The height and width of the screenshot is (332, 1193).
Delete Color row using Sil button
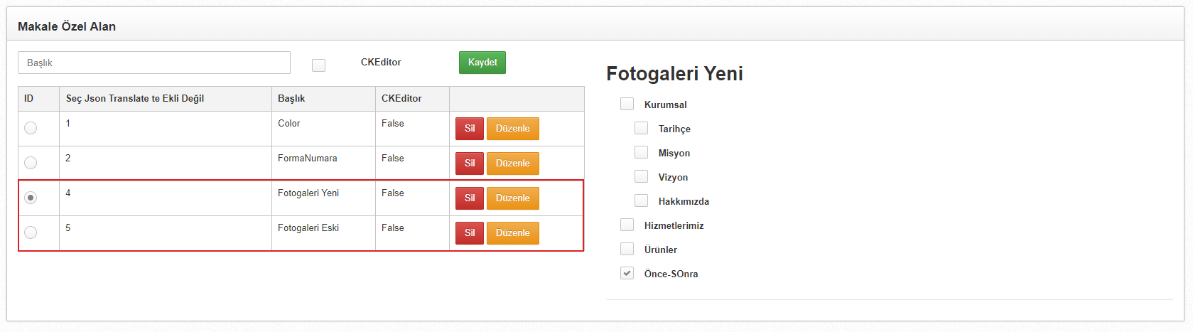click(x=470, y=129)
